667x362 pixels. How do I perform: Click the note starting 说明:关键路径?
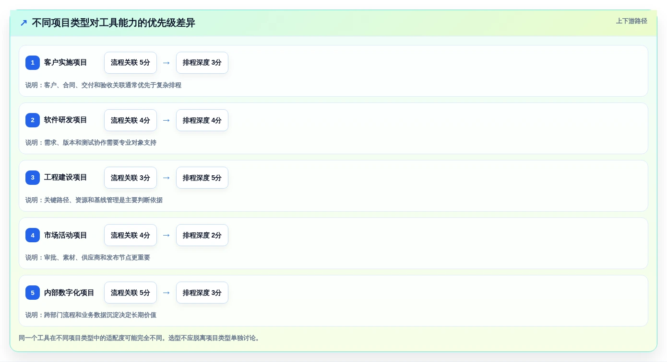click(94, 200)
